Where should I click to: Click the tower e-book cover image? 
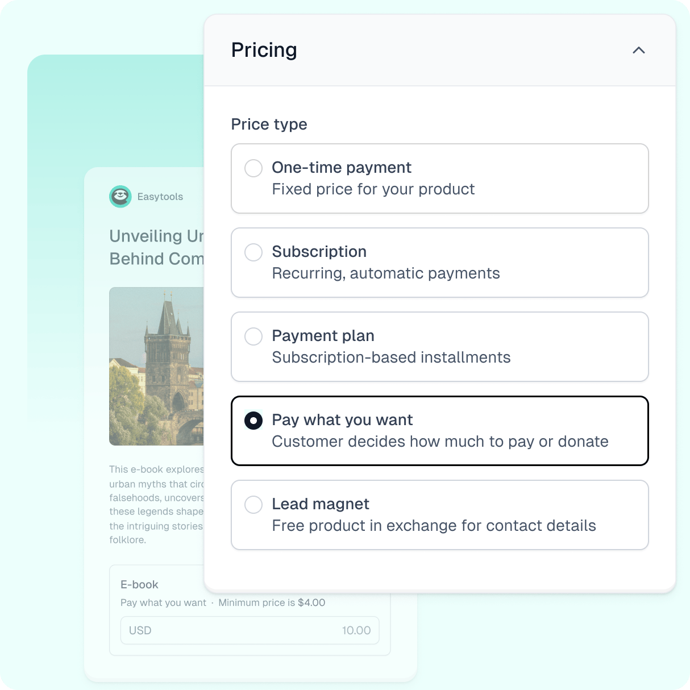(156, 366)
